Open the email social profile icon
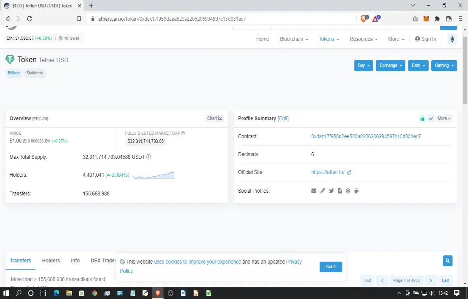 [314, 191]
